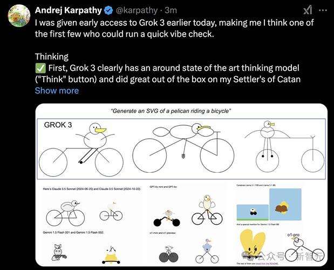Click the blue verified badge

point(108,10)
